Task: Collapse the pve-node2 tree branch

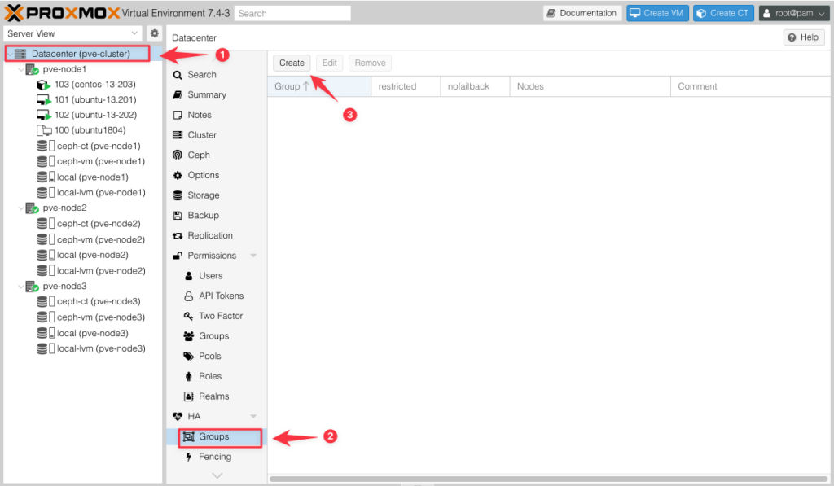Action: [x=20, y=208]
